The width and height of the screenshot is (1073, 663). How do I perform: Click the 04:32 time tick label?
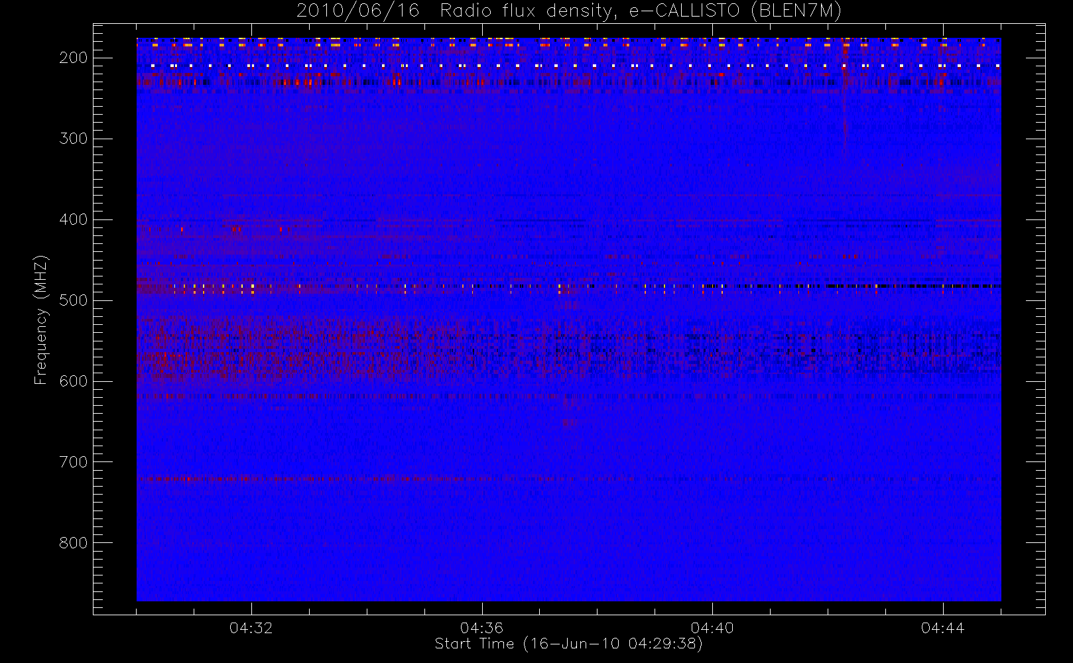coord(251,628)
